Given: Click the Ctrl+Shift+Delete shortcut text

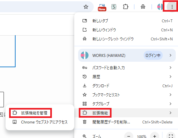Looking at the screenshot, I should pos(157,122).
